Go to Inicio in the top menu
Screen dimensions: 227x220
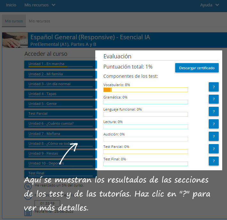click(11, 5)
